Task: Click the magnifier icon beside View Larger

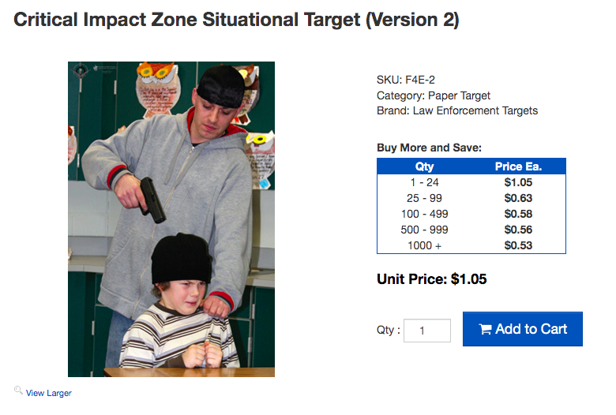Action: click(18, 391)
